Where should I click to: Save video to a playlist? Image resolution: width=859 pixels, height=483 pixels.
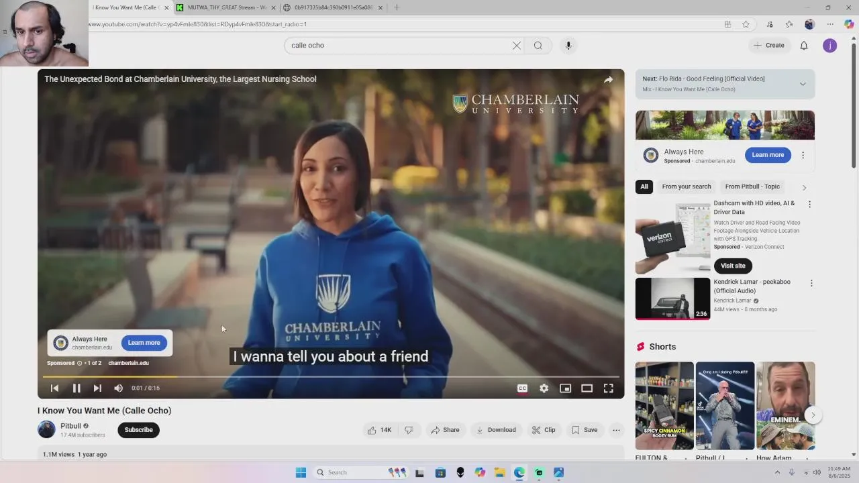585,430
